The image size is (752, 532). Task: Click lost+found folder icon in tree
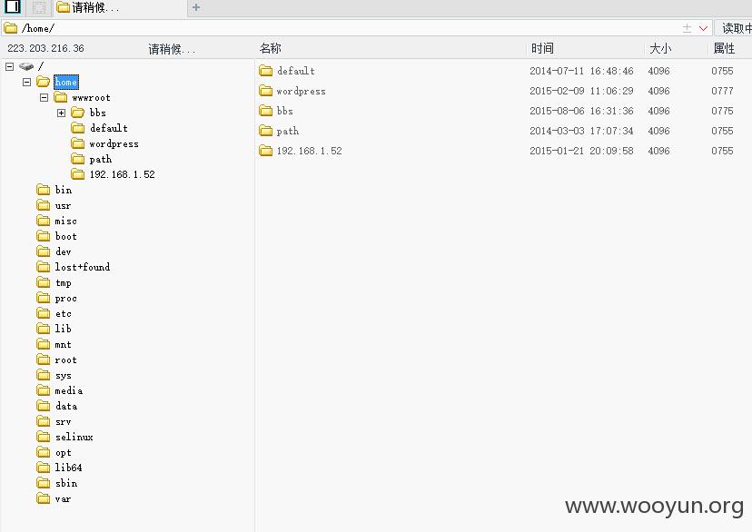coord(44,267)
